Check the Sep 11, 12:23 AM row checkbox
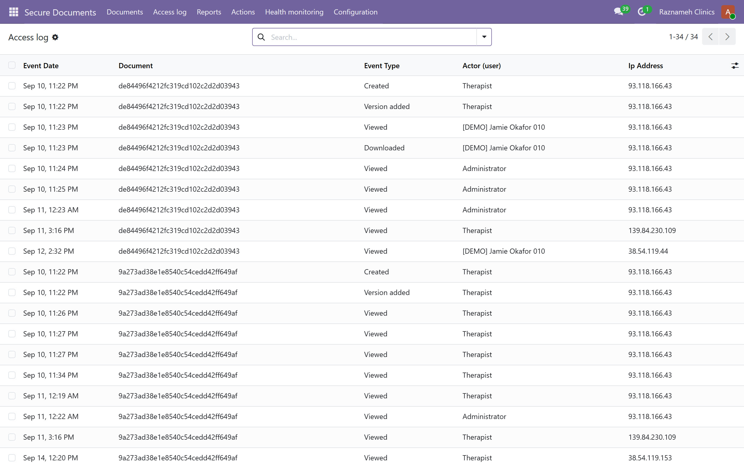Viewport: 744px width, 465px height. pyautogui.click(x=12, y=210)
